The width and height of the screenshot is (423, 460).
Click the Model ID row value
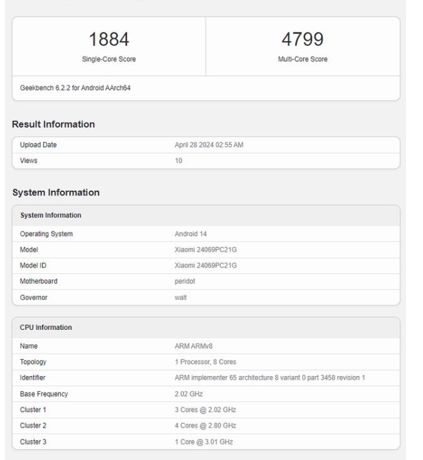[x=206, y=265]
